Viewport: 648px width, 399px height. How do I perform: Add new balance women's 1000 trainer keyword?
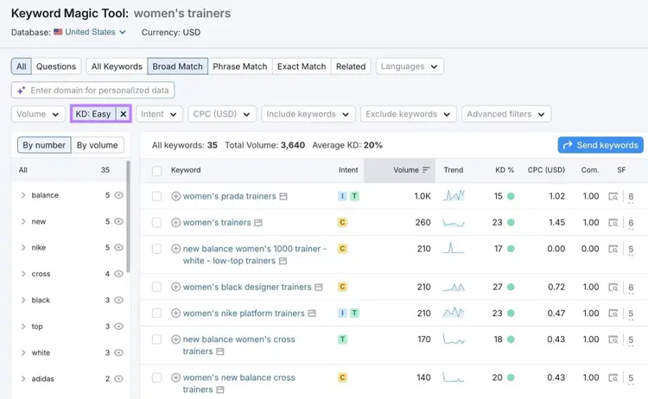(x=175, y=249)
